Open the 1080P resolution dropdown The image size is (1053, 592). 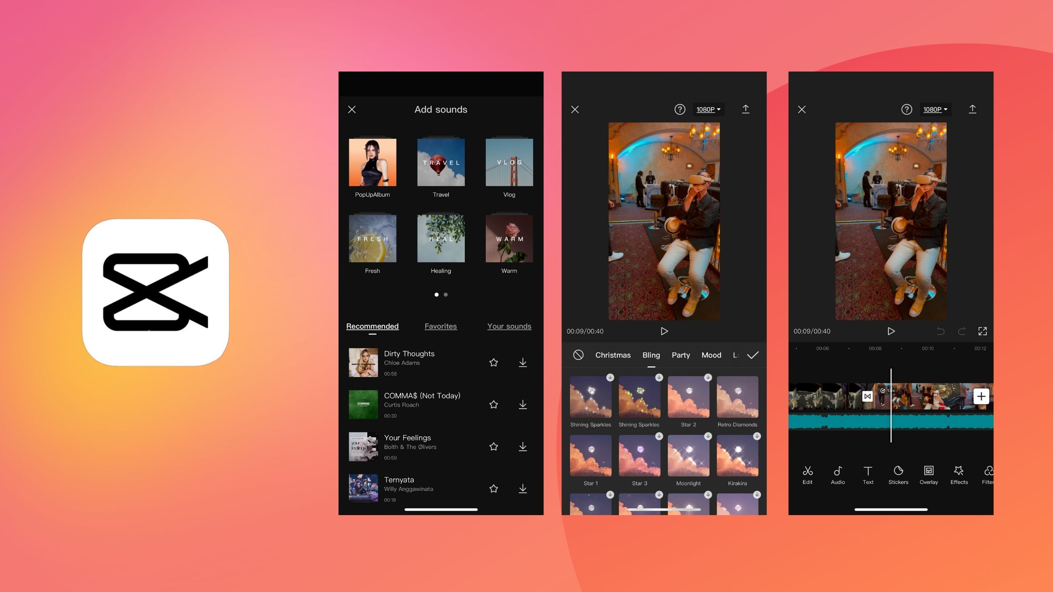click(x=708, y=109)
